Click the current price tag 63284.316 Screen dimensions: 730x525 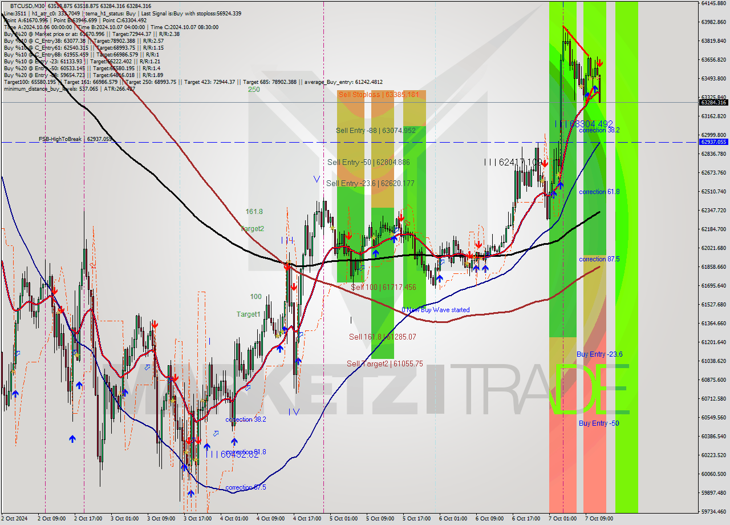(713, 103)
